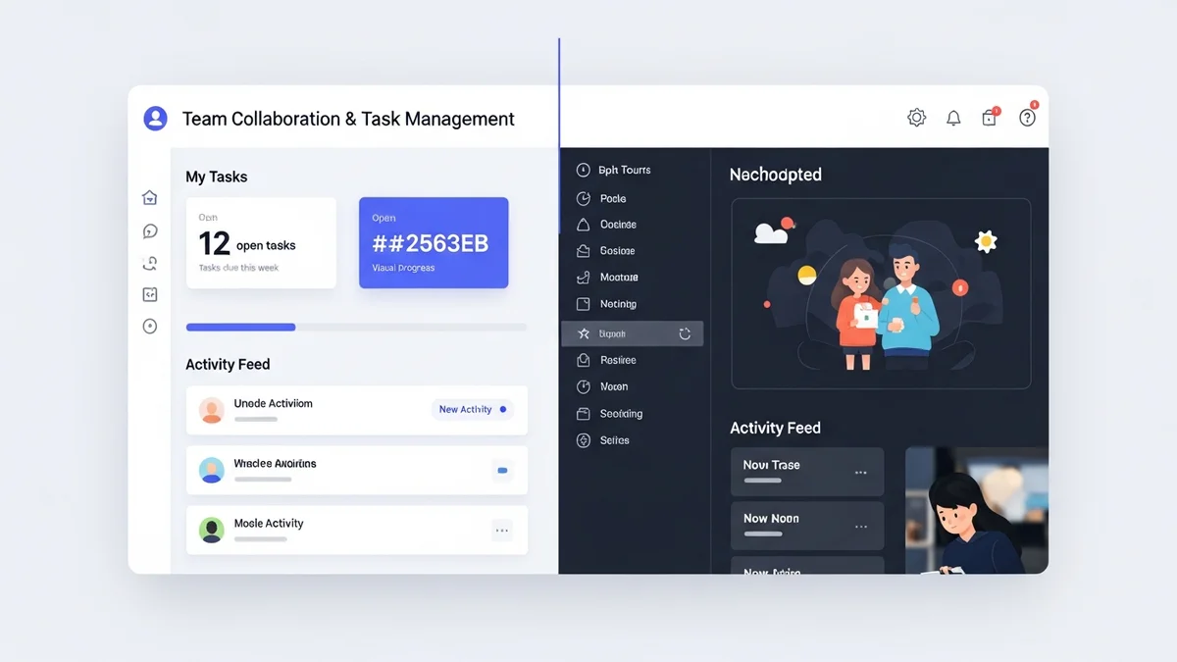
Task: Select Bplt Tourrs in dark menu
Action: click(x=624, y=170)
